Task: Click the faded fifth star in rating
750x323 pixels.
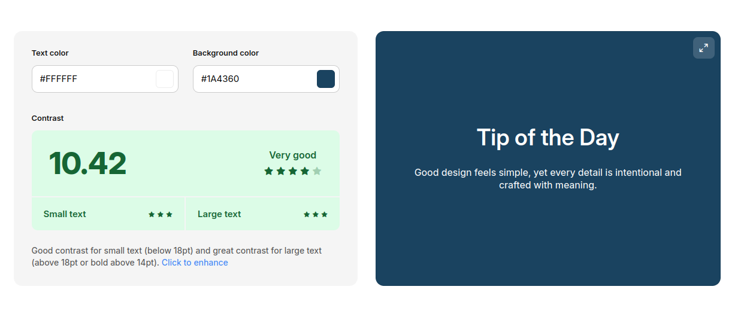Action: pyautogui.click(x=317, y=171)
